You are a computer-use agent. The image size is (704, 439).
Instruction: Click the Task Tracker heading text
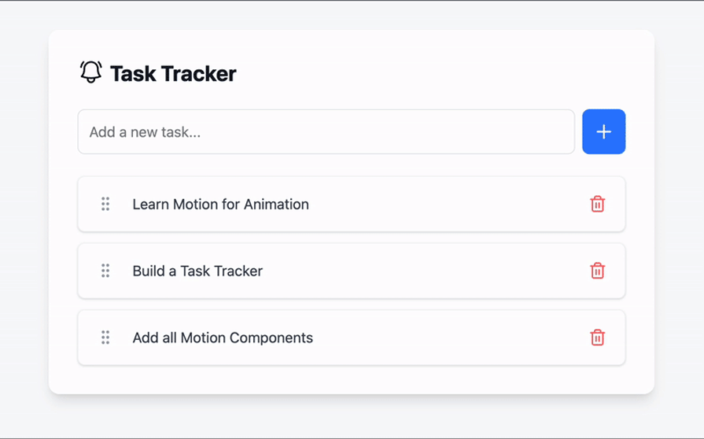tap(173, 74)
